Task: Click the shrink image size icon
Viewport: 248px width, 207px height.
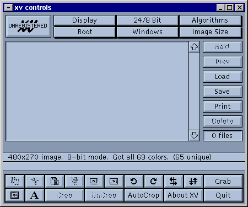Action: point(94,181)
